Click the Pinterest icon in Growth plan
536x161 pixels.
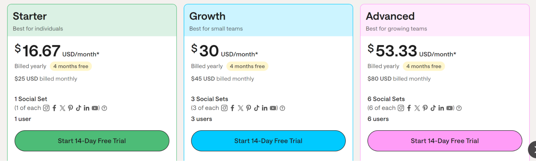point(249,108)
